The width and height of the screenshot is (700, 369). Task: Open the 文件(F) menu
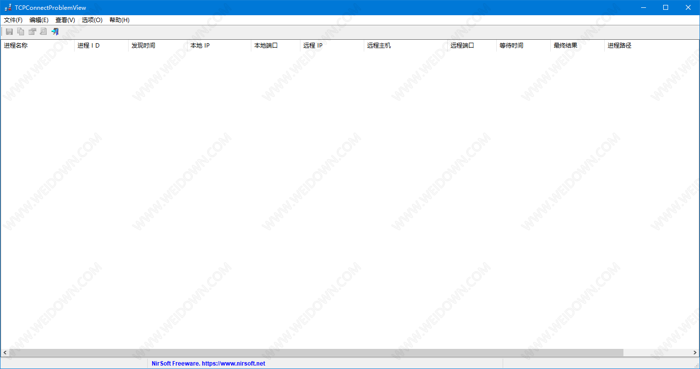[x=13, y=20]
